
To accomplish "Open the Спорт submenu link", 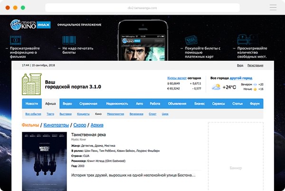I will (x=152, y=114).
